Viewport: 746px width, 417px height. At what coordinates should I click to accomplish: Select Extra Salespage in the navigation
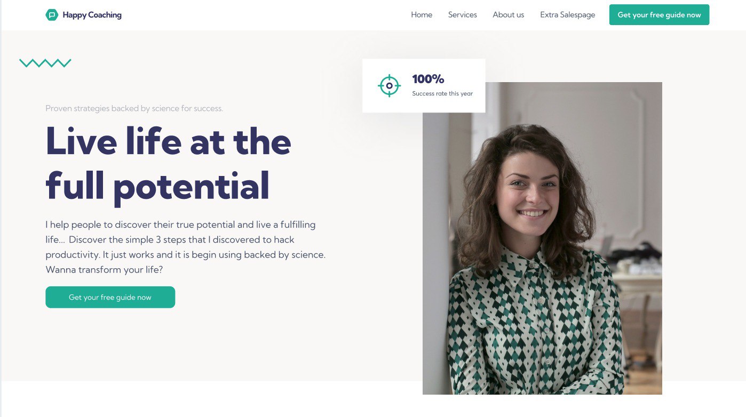(568, 15)
